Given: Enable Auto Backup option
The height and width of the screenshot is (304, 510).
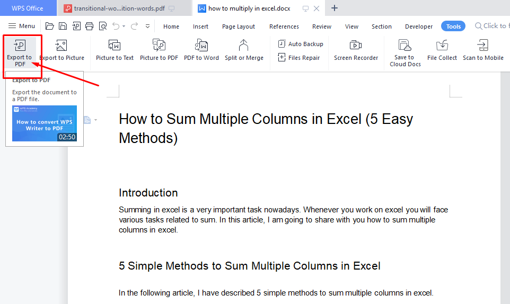Looking at the screenshot, I should [301, 43].
